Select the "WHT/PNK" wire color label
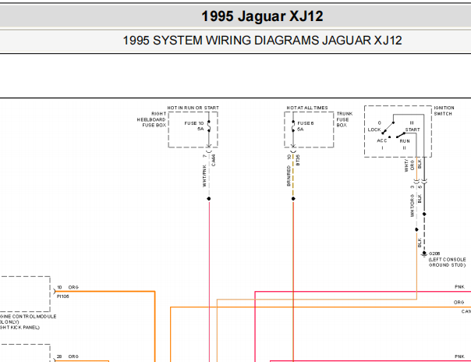Viewport: 471px width, 362px height. 204,176
